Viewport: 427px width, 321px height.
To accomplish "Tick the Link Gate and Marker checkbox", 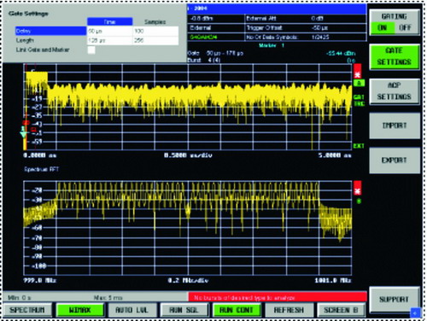I will point(91,50).
